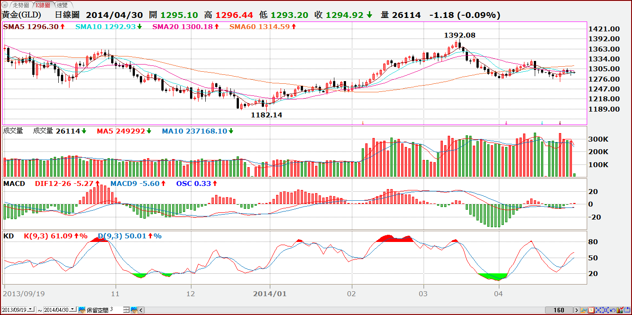Click the MA10 237168.10 volume label
This screenshot has width=632, height=315.
195,131
